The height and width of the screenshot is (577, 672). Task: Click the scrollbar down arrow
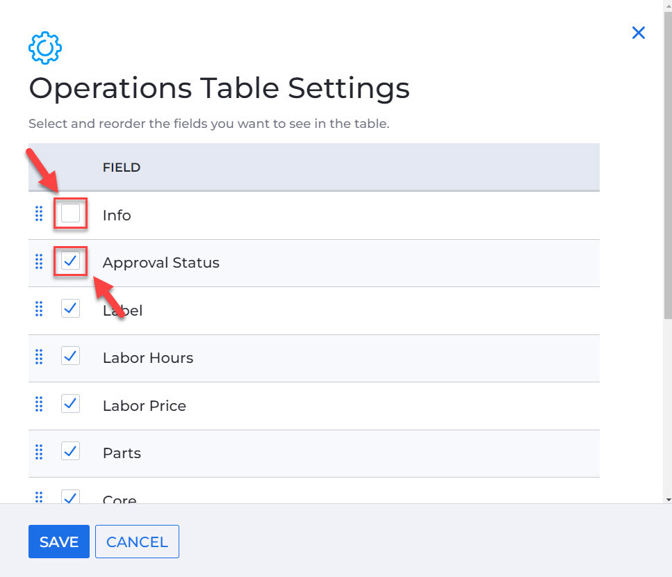coord(668,498)
